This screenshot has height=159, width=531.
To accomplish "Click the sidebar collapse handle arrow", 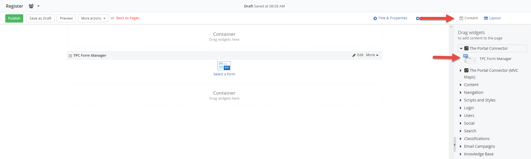I will (x=455, y=144).
